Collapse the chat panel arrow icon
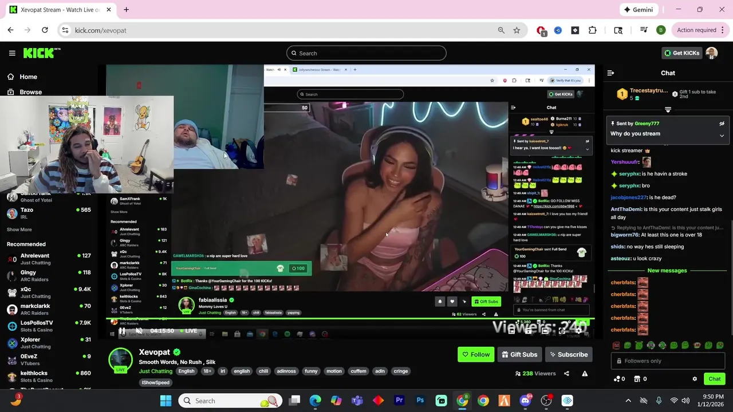This screenshot has height=412, width=733. pos(610,73)
